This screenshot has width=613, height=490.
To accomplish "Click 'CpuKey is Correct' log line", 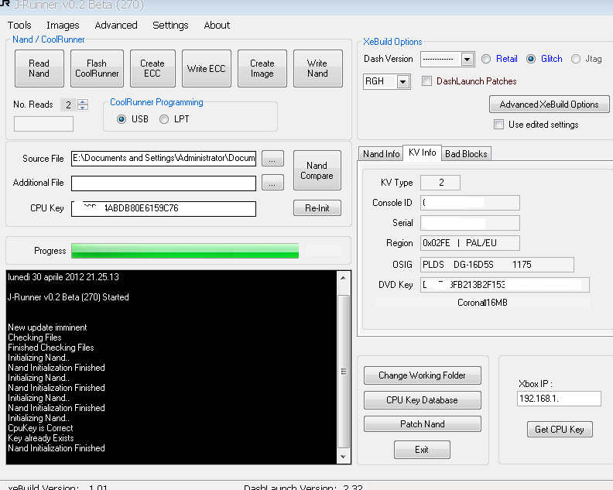I will [40, 428].
